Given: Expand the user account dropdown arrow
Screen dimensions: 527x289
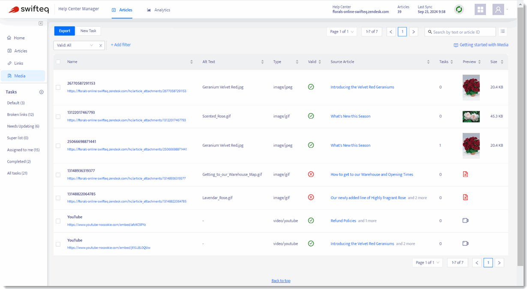Looking at the screenshot, I should coord(507,9).
